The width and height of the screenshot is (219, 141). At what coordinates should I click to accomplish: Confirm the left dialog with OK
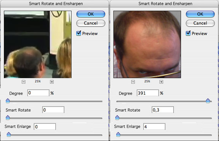91,14
